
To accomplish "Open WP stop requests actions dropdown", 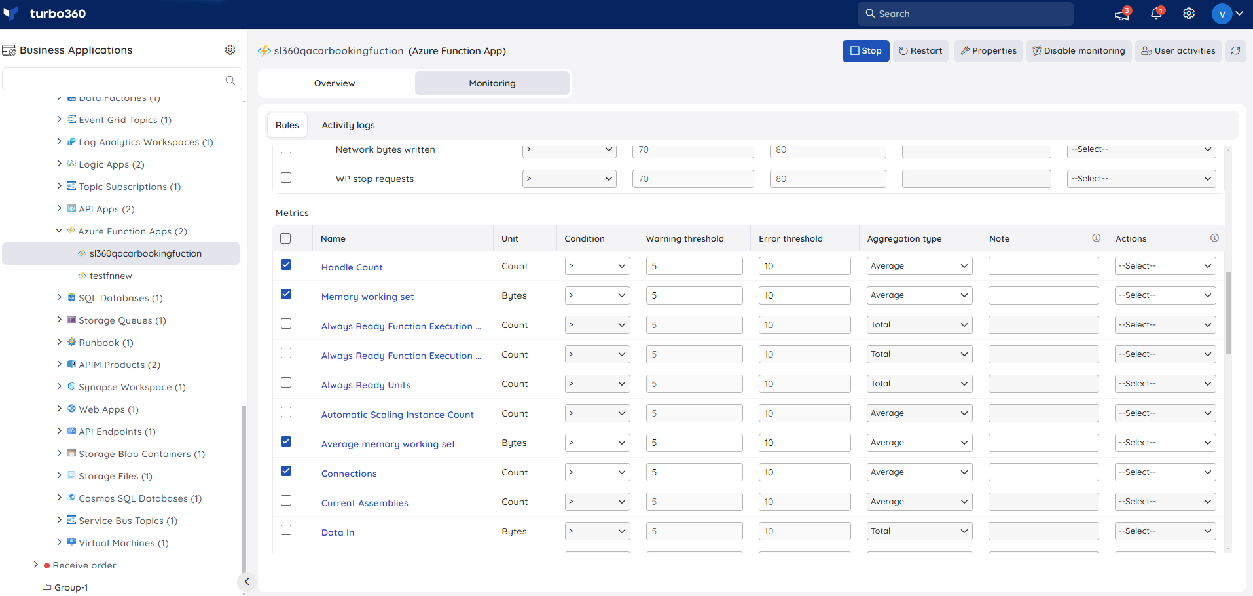I will pos(1141,179).
